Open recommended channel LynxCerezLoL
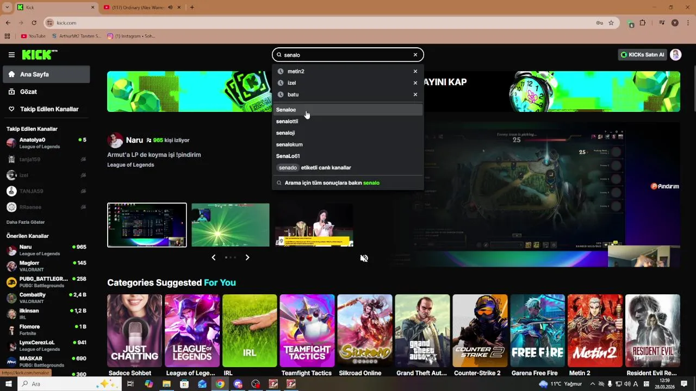Image resolution: width=696 pixels, height=391 pixels. point(46,345)
